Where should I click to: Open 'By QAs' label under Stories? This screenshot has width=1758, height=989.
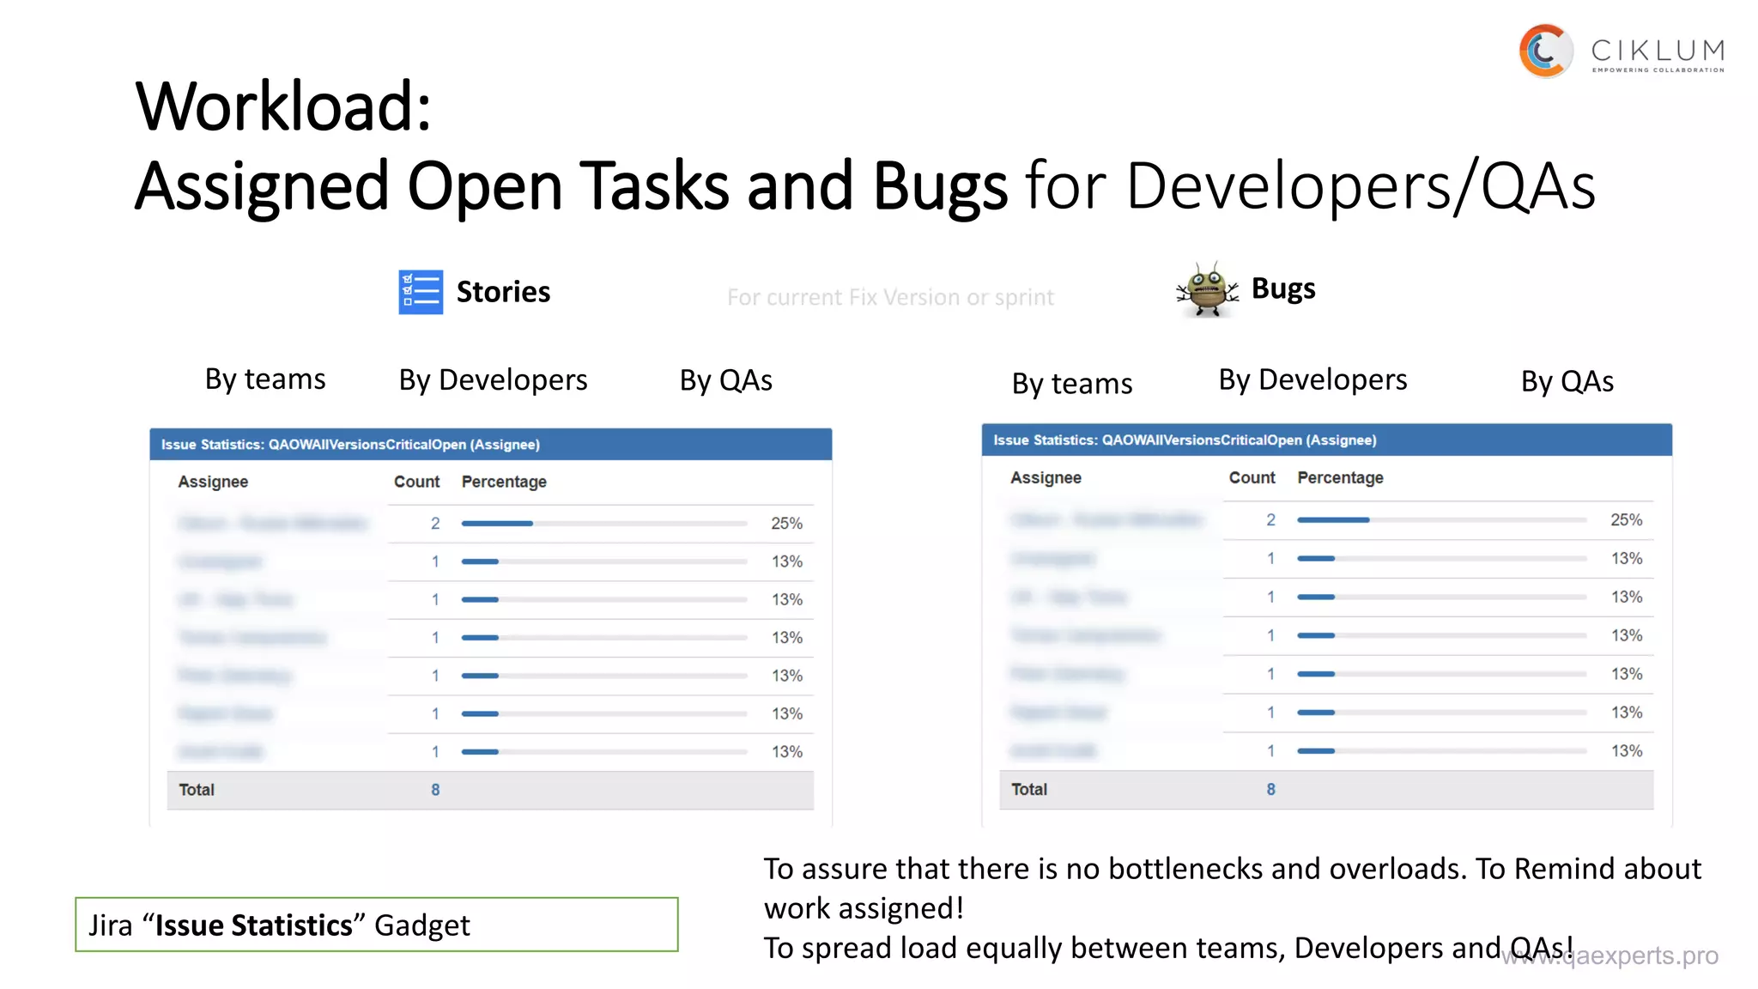pos(726,380)
